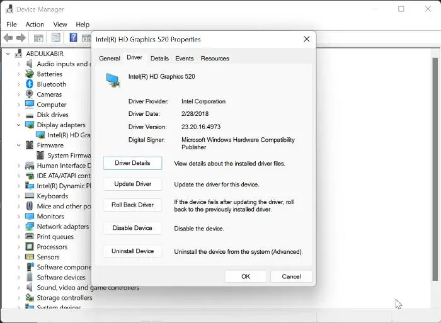Click the driver version 23.20.16.4973 text

201,127
